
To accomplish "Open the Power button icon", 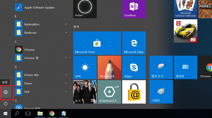I will (6, 103).
